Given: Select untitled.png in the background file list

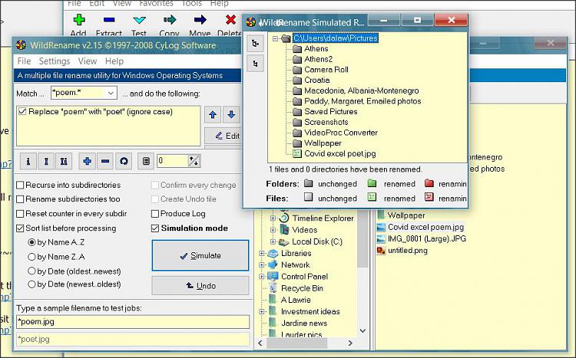Looking at the screenshot, I should [x=407, y=251].
